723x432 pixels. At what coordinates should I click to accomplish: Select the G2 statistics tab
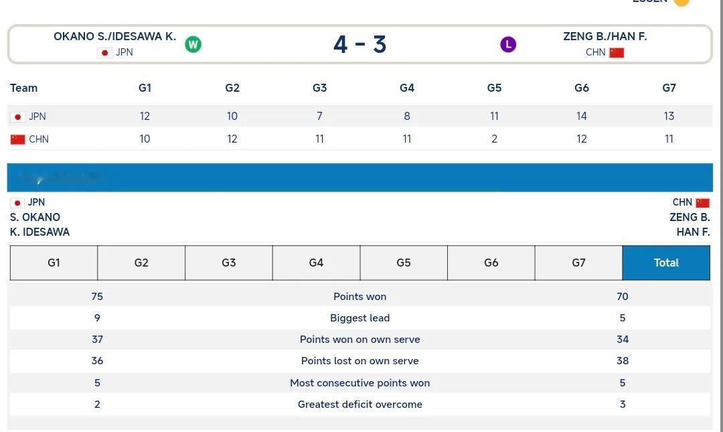point(141,263)
